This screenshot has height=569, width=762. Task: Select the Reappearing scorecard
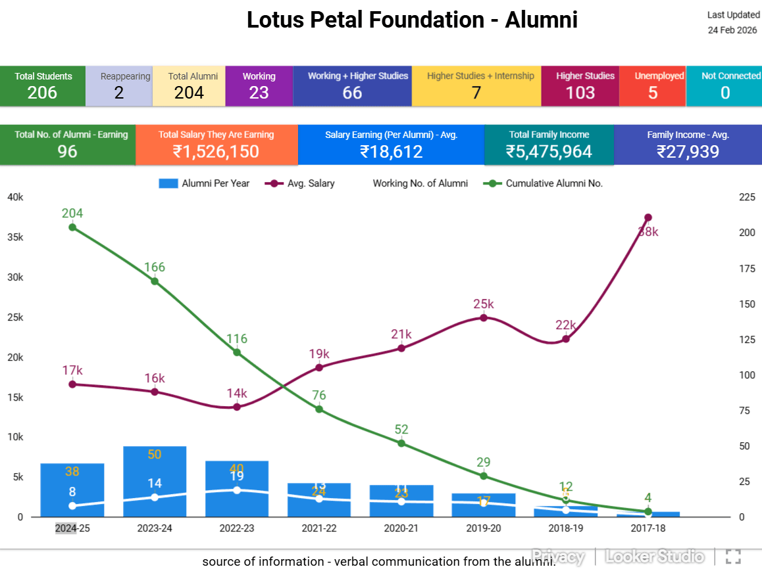point(119,86)
